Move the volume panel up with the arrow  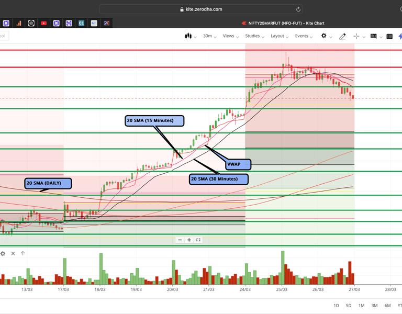click(23, 253)
